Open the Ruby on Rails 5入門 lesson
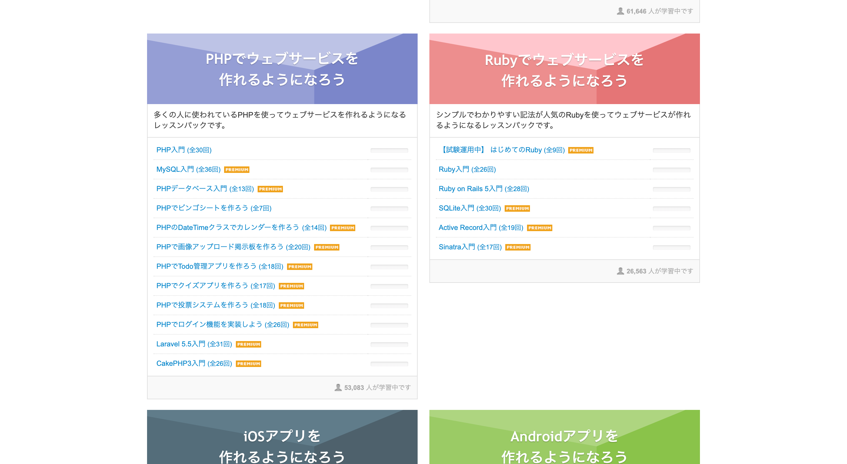This screenshot has width=847, height=464. 483,189
